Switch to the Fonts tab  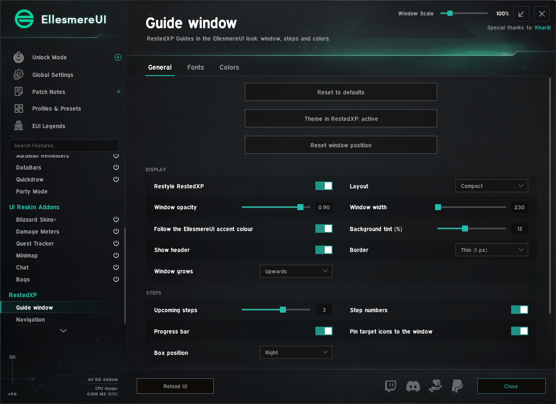pos(196,67)
